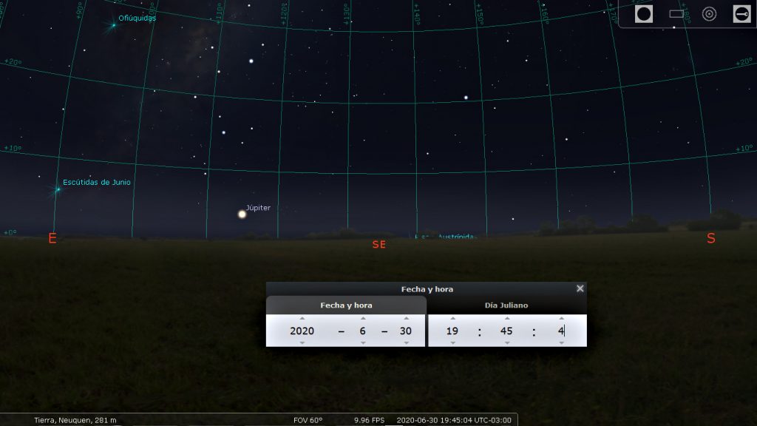Select the Escútidas de Junio radiant marker
The width and height of the screenshot is (757, 426).
click(58, 189)
